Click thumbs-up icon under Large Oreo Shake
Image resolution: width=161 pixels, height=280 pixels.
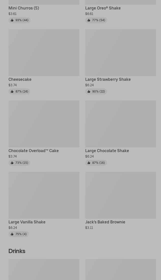(x=89, y=20)
